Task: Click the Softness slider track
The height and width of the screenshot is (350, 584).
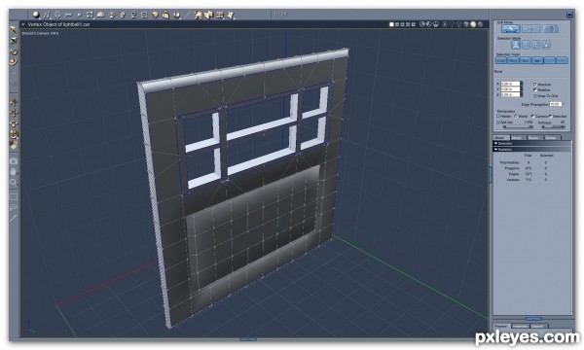Action: [553, 126]
